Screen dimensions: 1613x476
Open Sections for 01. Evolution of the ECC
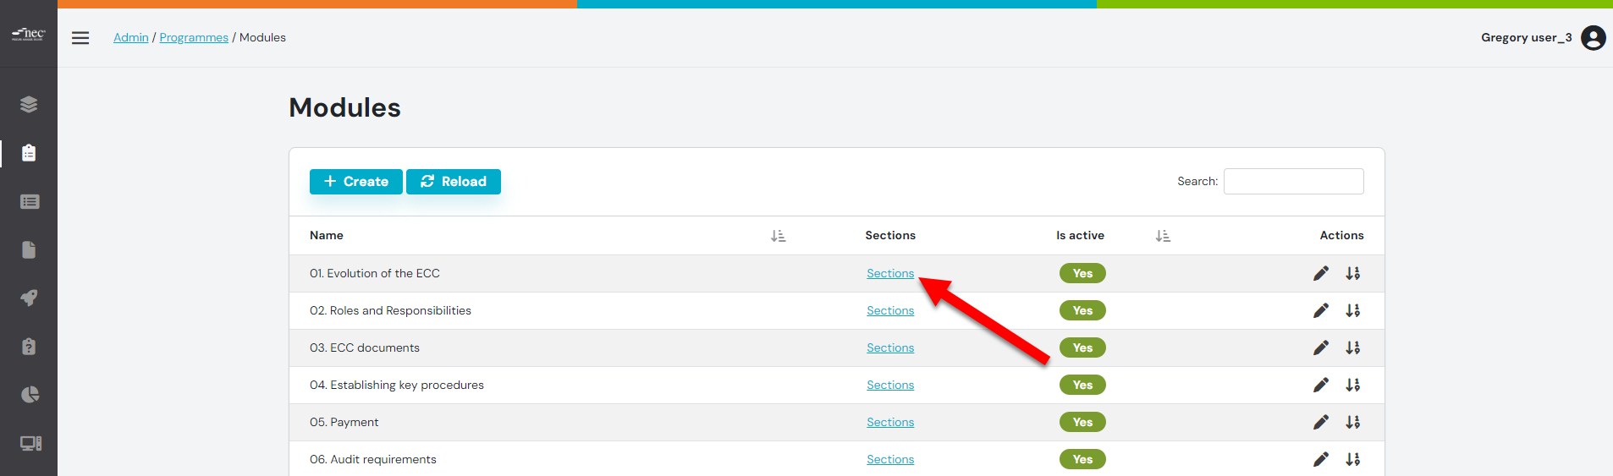click(x=890, y=273)
